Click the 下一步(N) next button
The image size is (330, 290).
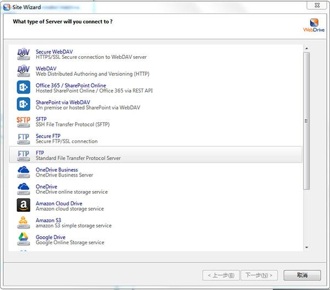point(259,275)
